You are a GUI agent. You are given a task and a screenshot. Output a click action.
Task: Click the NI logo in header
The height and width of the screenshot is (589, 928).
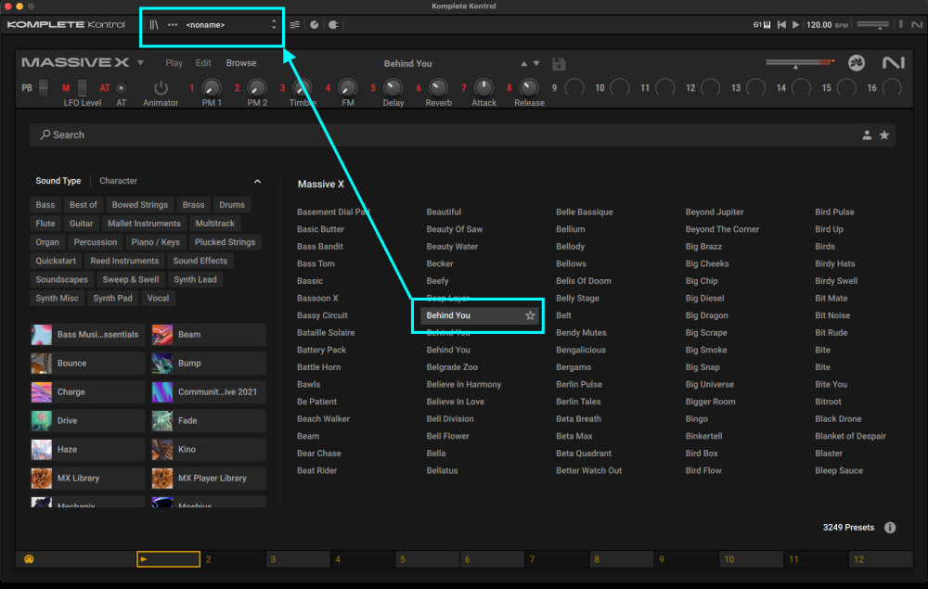pyautogui.click(x=916, y=25)
